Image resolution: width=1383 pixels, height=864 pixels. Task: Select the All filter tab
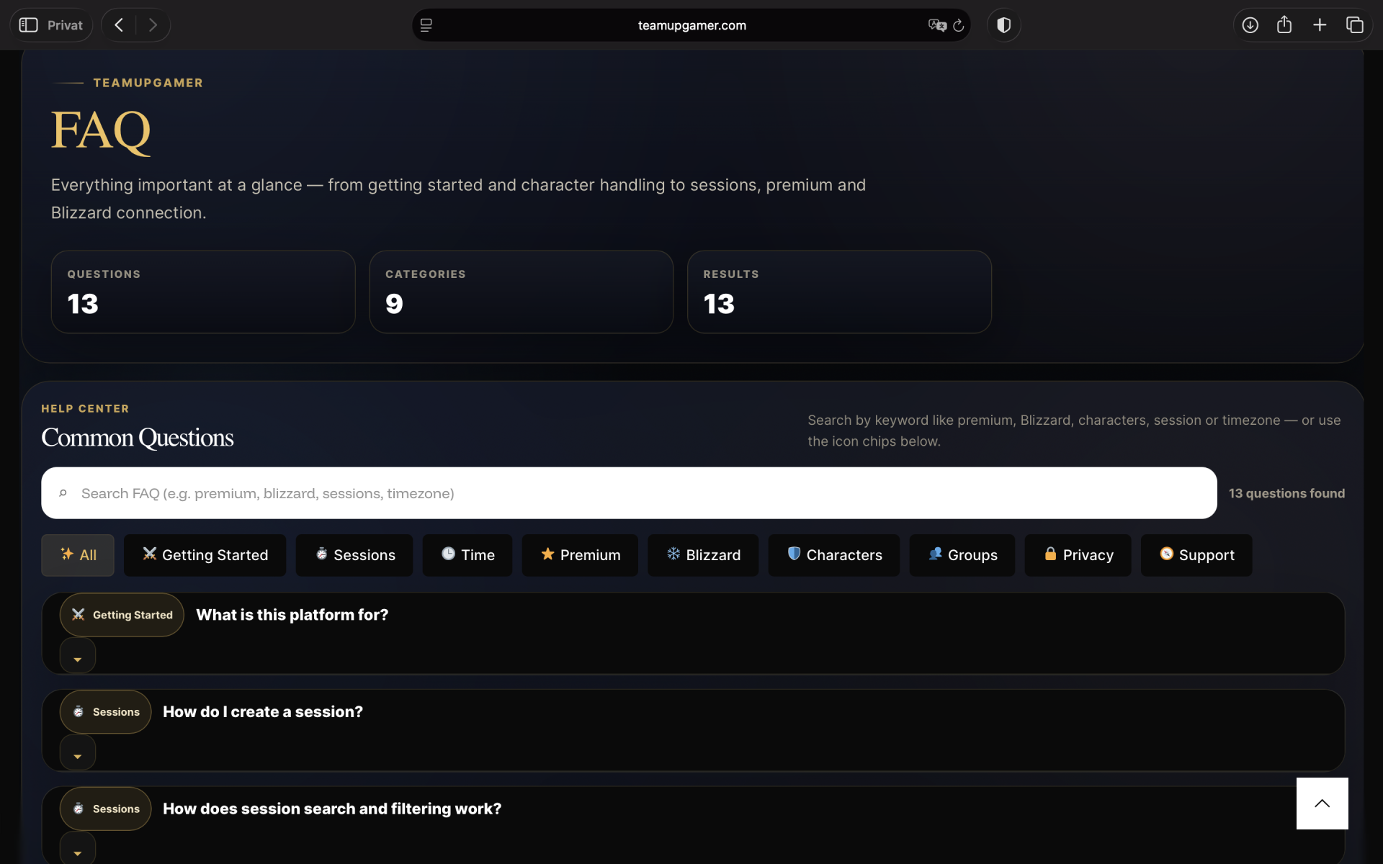(77, 554)
